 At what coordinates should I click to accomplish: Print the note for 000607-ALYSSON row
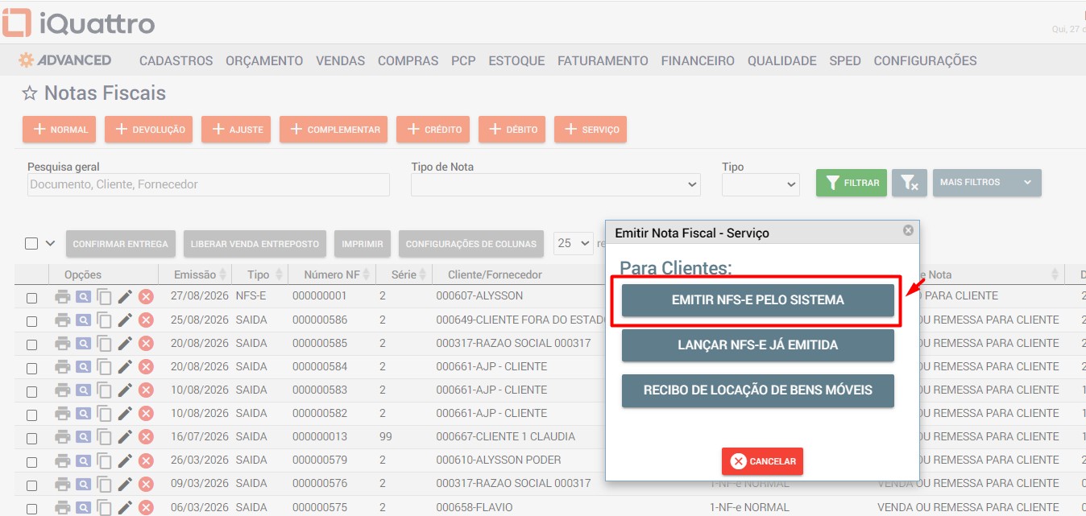coord(63,296)
